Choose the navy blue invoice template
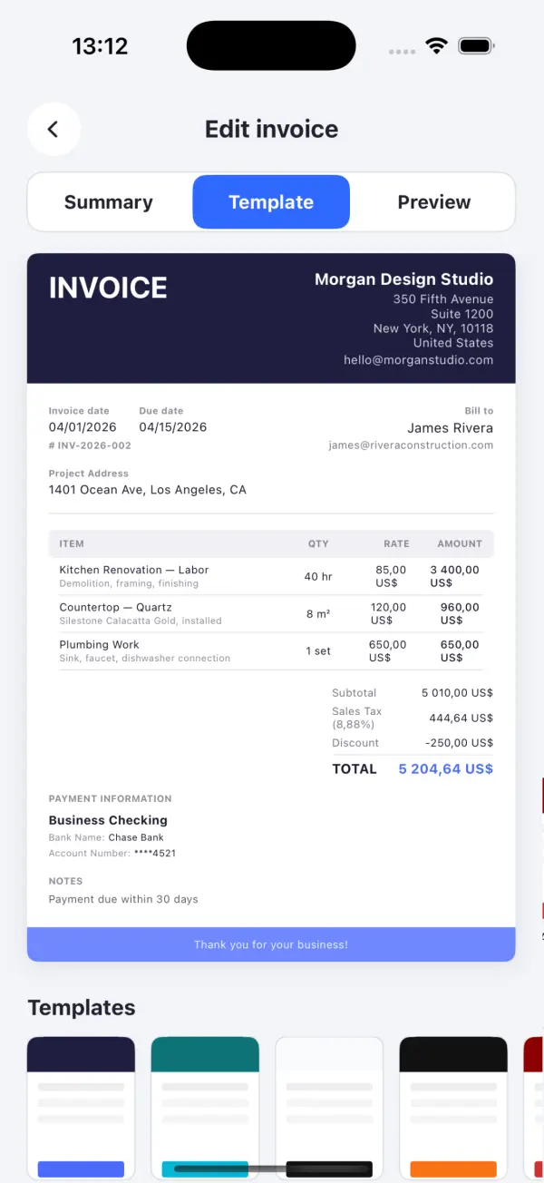The image size is (544, 1183). point(82,1107)
